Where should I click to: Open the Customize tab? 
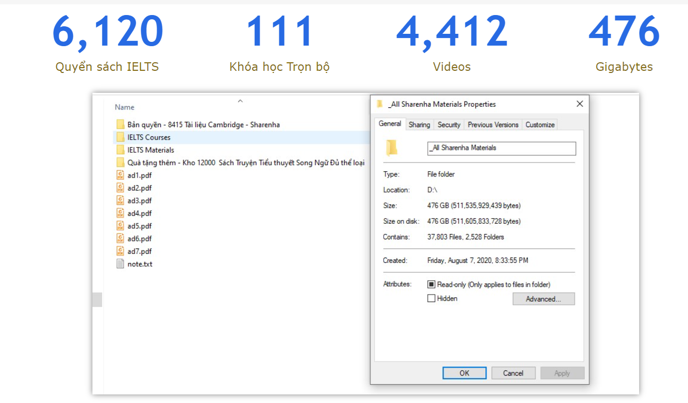540,124
